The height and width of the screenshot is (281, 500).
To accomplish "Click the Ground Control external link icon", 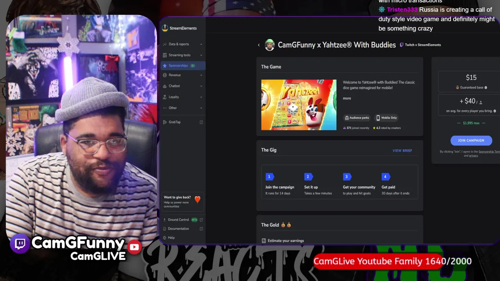I will [201, 220].
